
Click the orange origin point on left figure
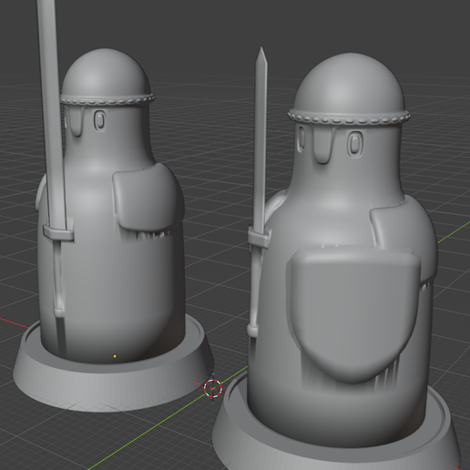pyautogui.click(x=115, y=356)
